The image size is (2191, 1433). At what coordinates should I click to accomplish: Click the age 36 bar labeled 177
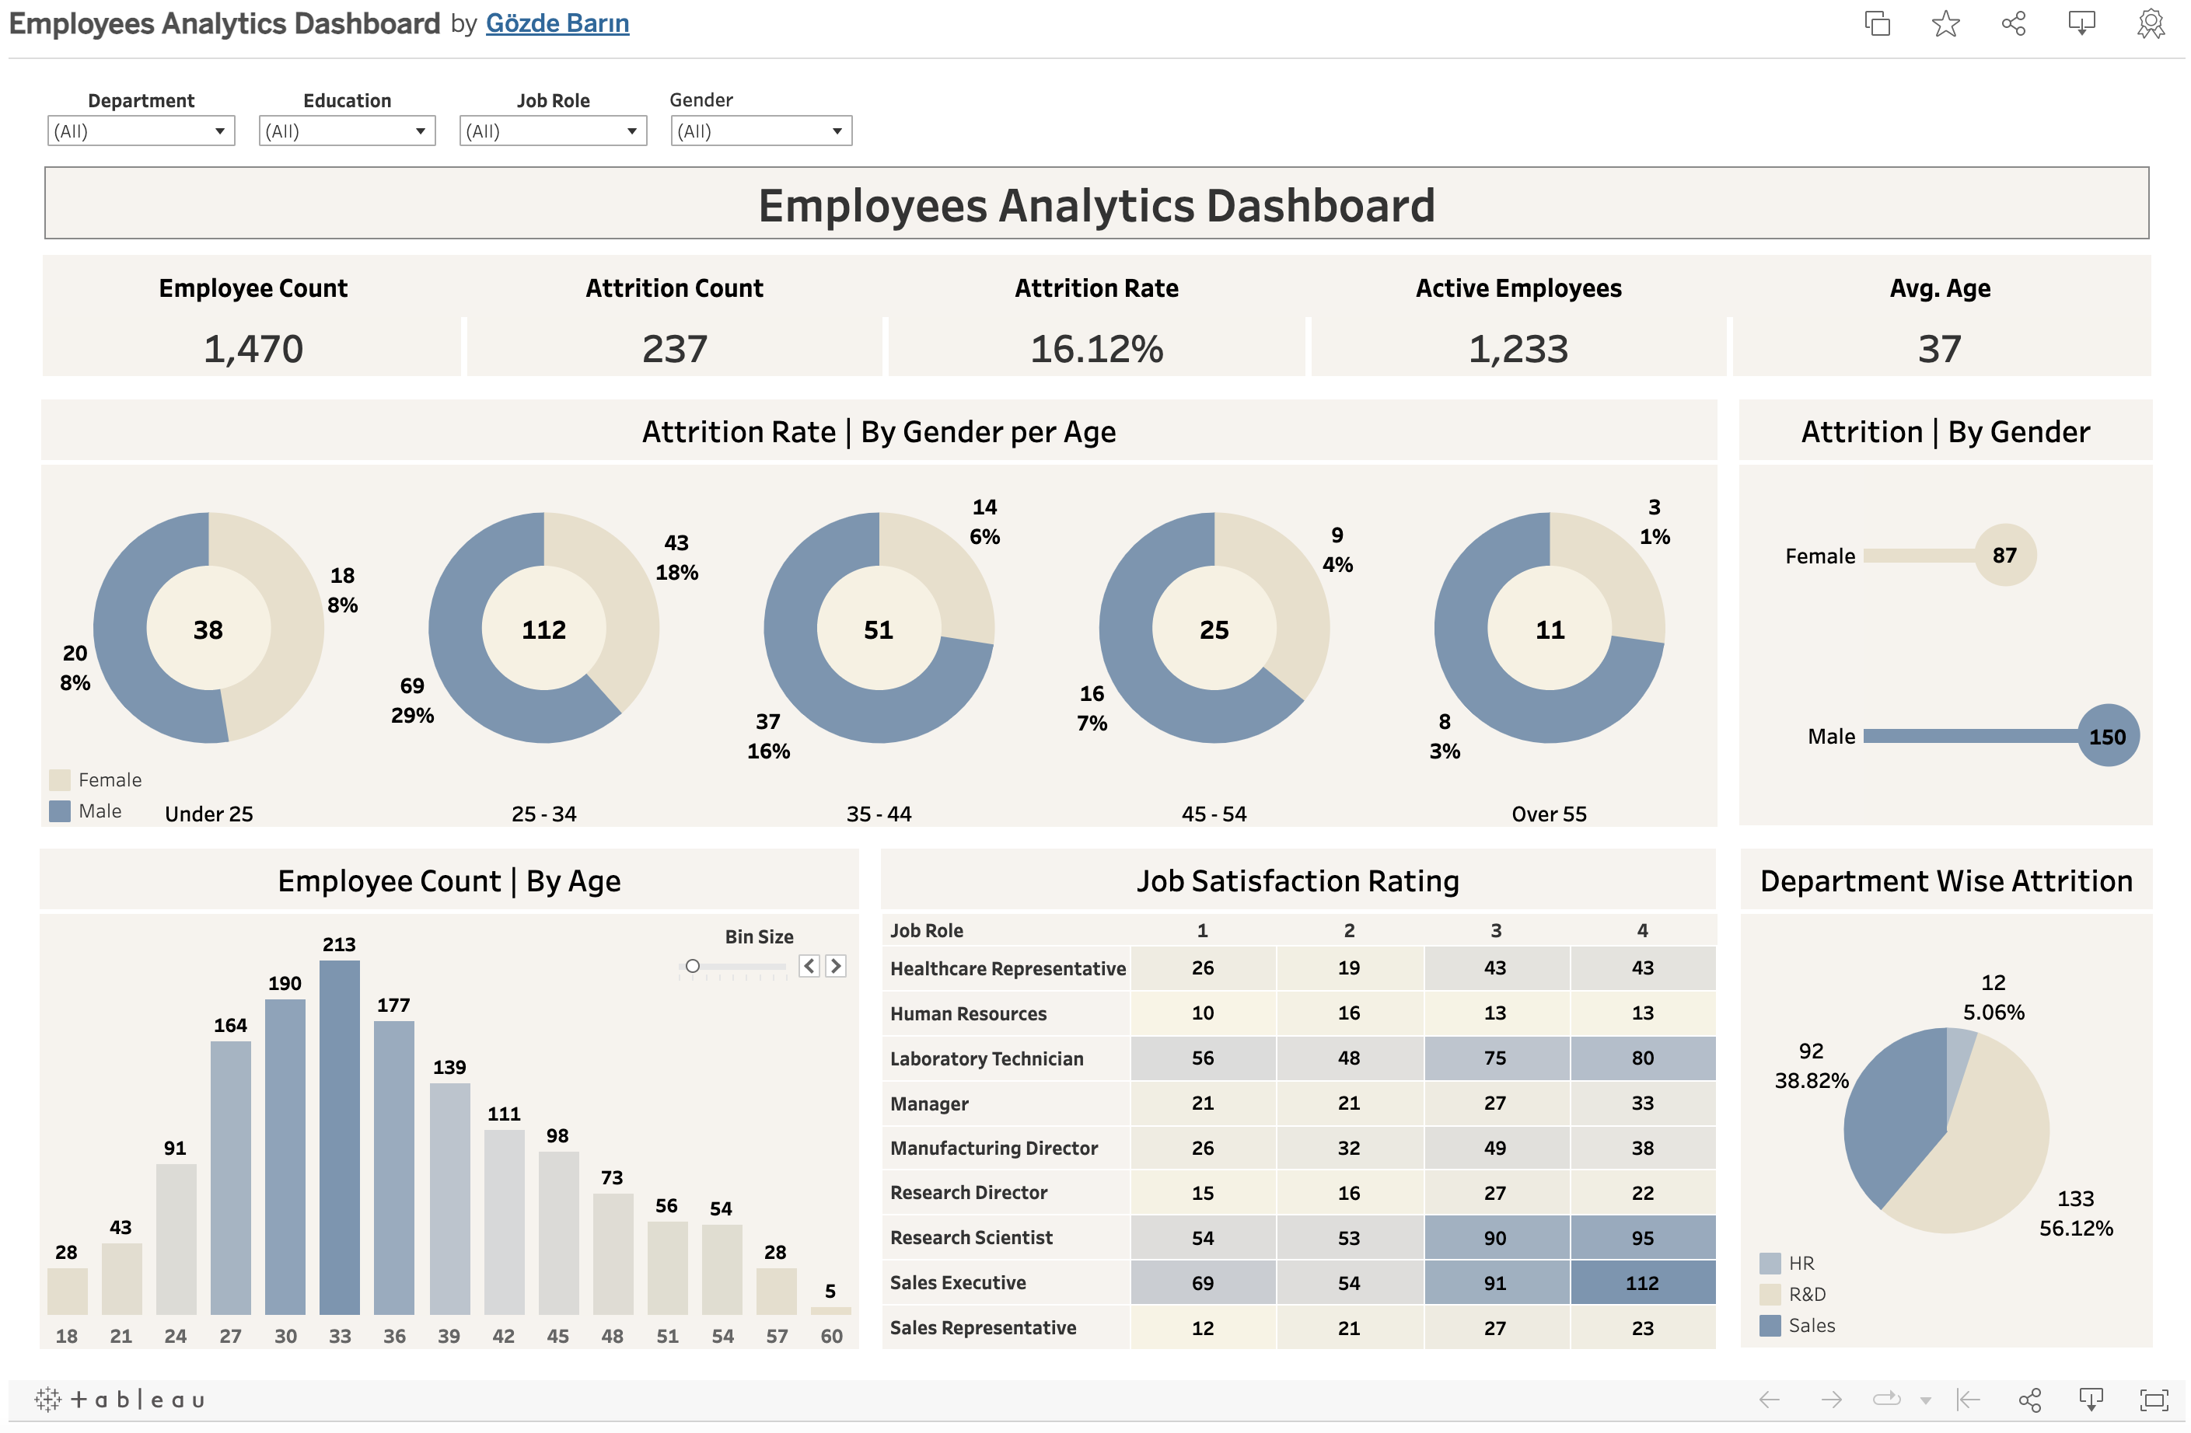coord(394,1167)
